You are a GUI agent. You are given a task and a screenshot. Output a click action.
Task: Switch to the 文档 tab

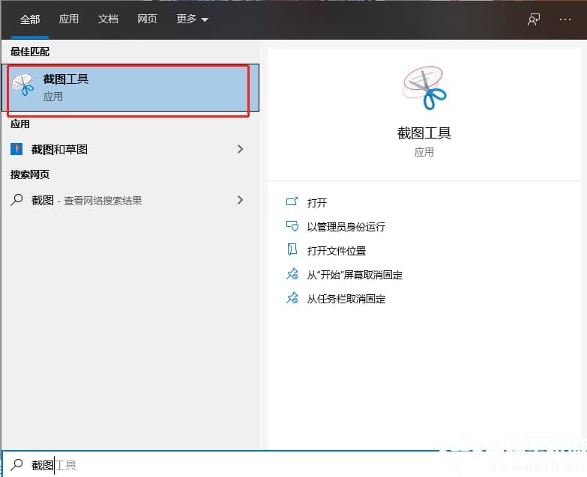(108, 19)
